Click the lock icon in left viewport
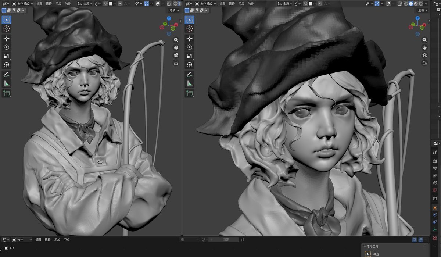The image size is (441, 257). click(x=176, y=63)
